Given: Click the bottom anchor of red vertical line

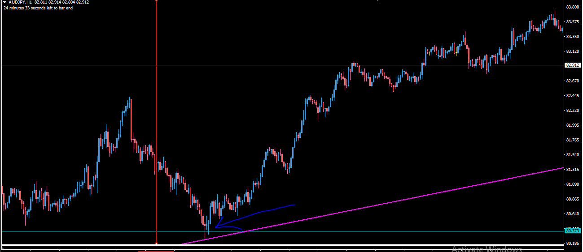Looking at the screenshot, I should (x=156, y=243).
